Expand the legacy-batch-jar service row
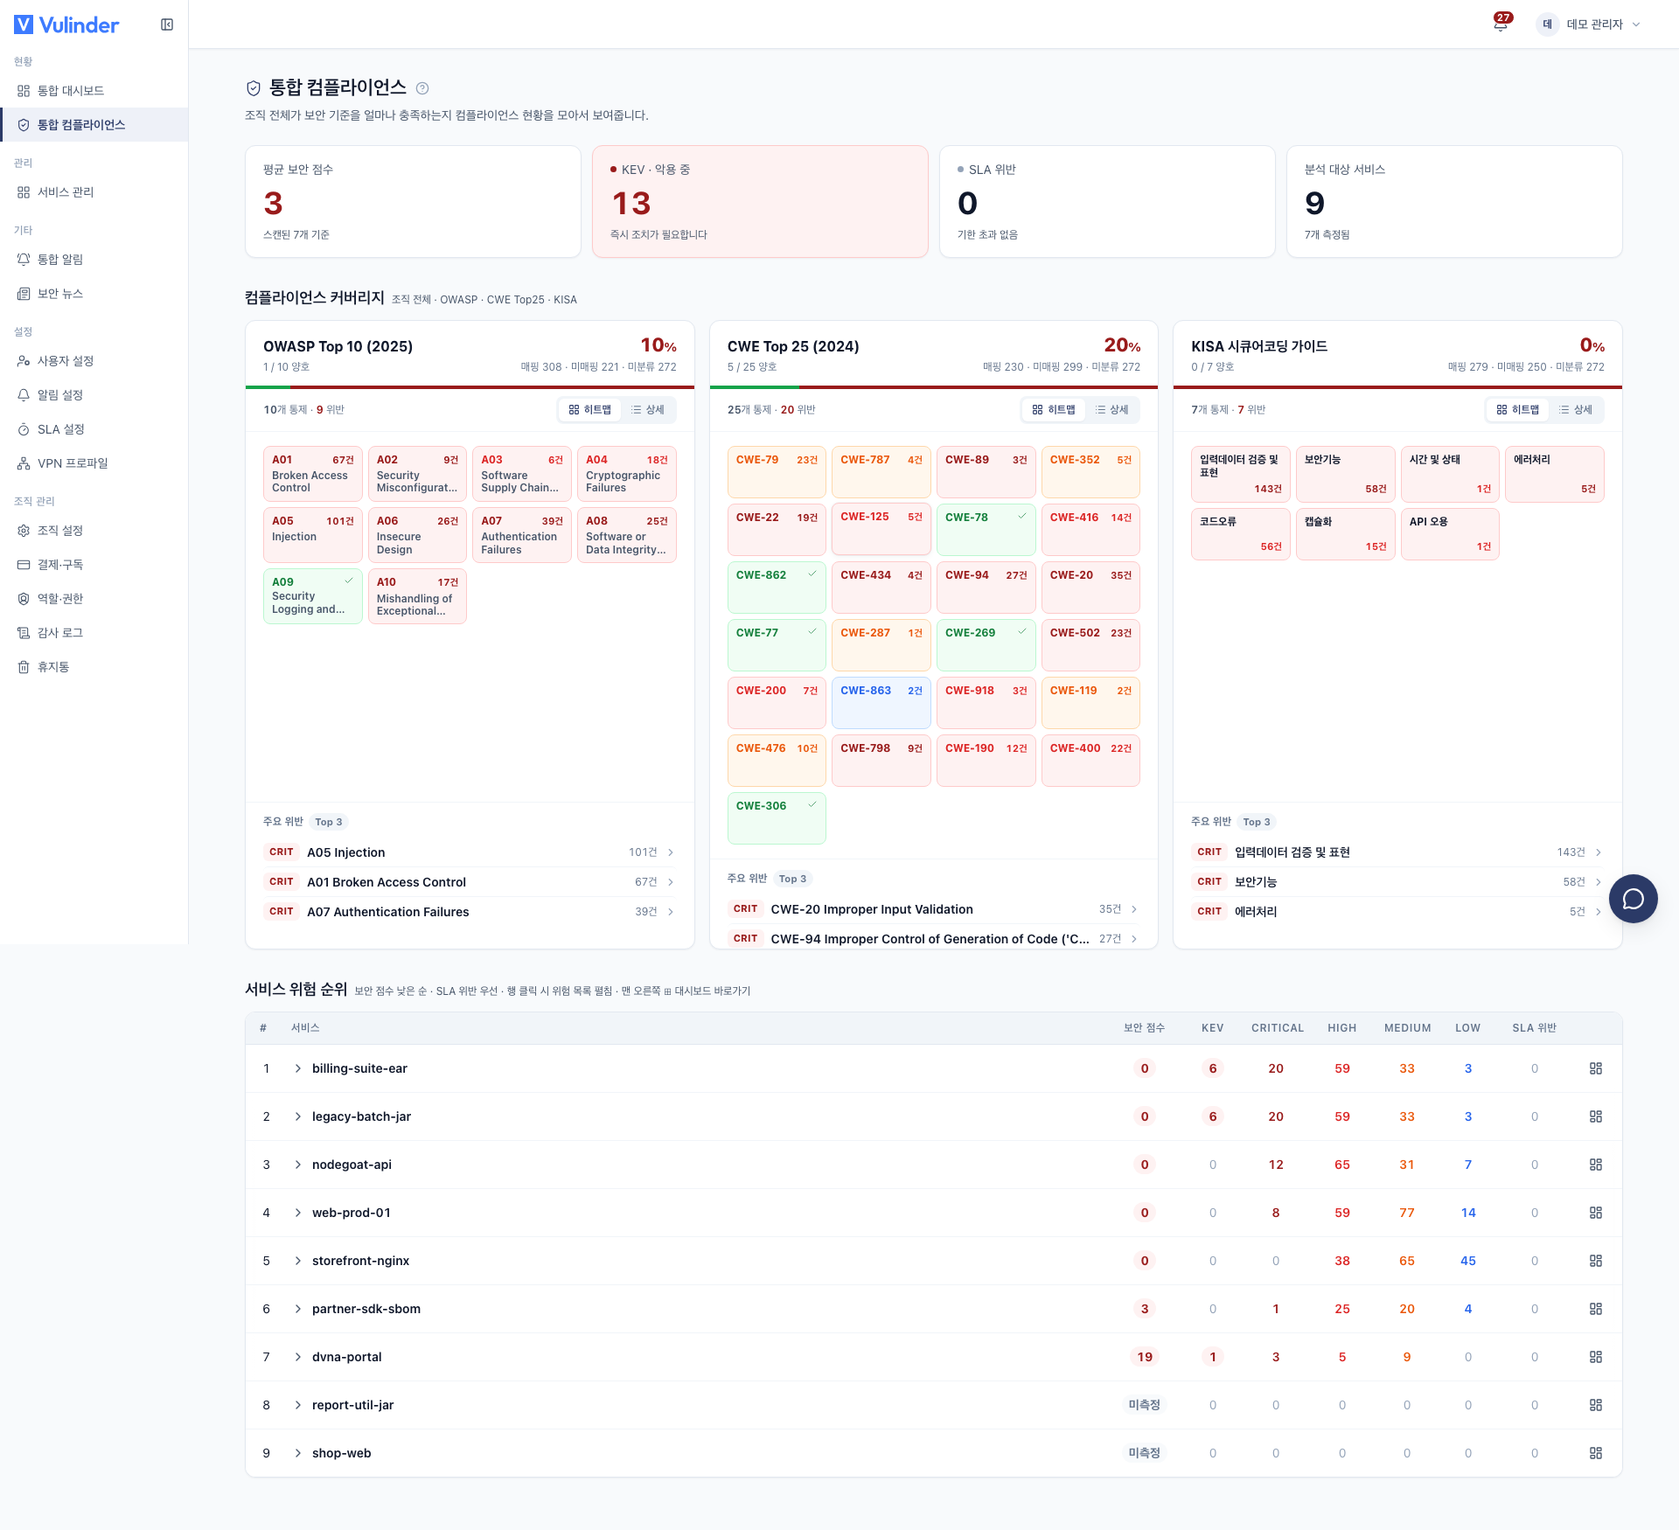 click(x=298, y=1116)
